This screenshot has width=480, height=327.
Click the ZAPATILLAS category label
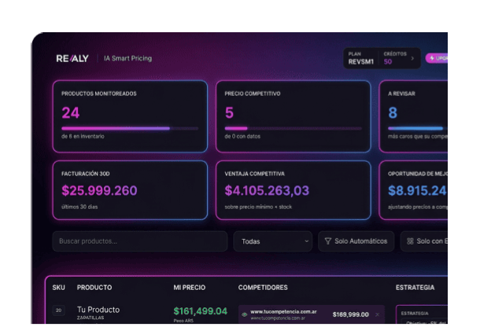[x=90, y=318]
